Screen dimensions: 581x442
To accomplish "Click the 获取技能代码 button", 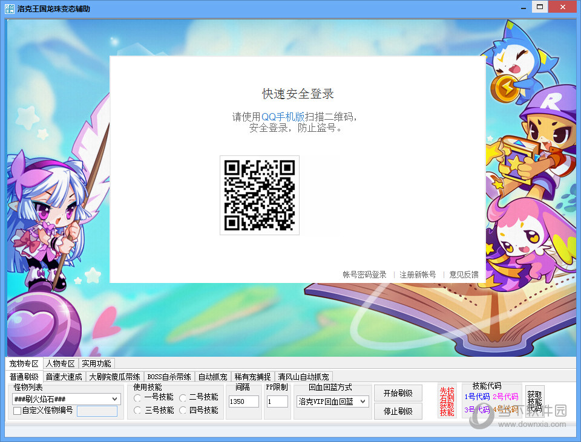I will [535, 401].
